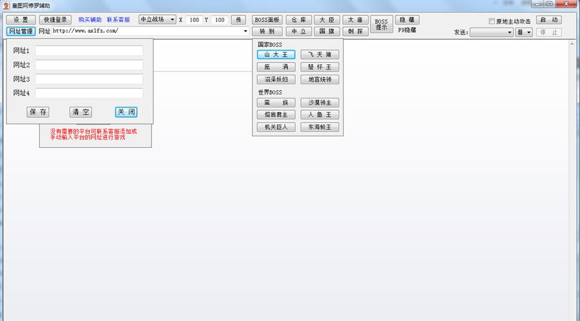Select the 楚怀王 boss button
Viewport: 580px width, 321px height.
[320, 68]
